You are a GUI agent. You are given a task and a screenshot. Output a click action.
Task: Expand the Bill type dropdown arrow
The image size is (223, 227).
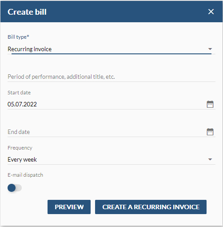(x=210, y=49)
